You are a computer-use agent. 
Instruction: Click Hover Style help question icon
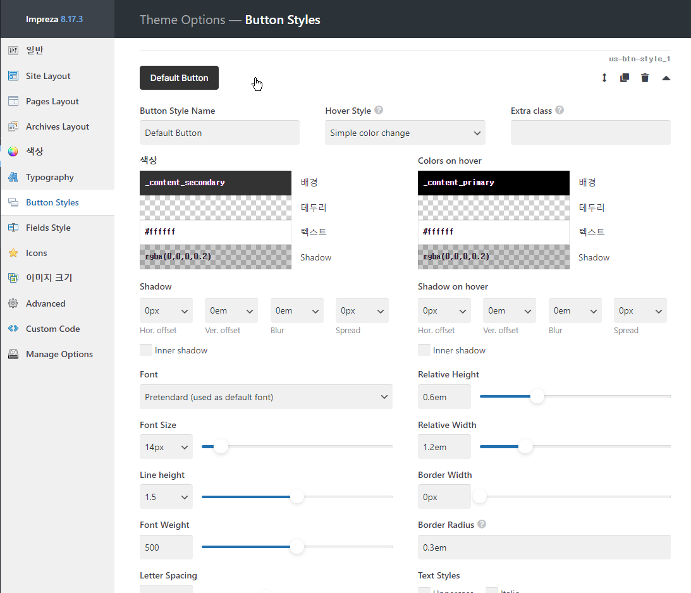(x=379, y=110)
